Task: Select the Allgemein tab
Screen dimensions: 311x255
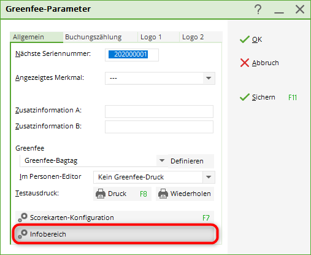Action: point(28,37)
